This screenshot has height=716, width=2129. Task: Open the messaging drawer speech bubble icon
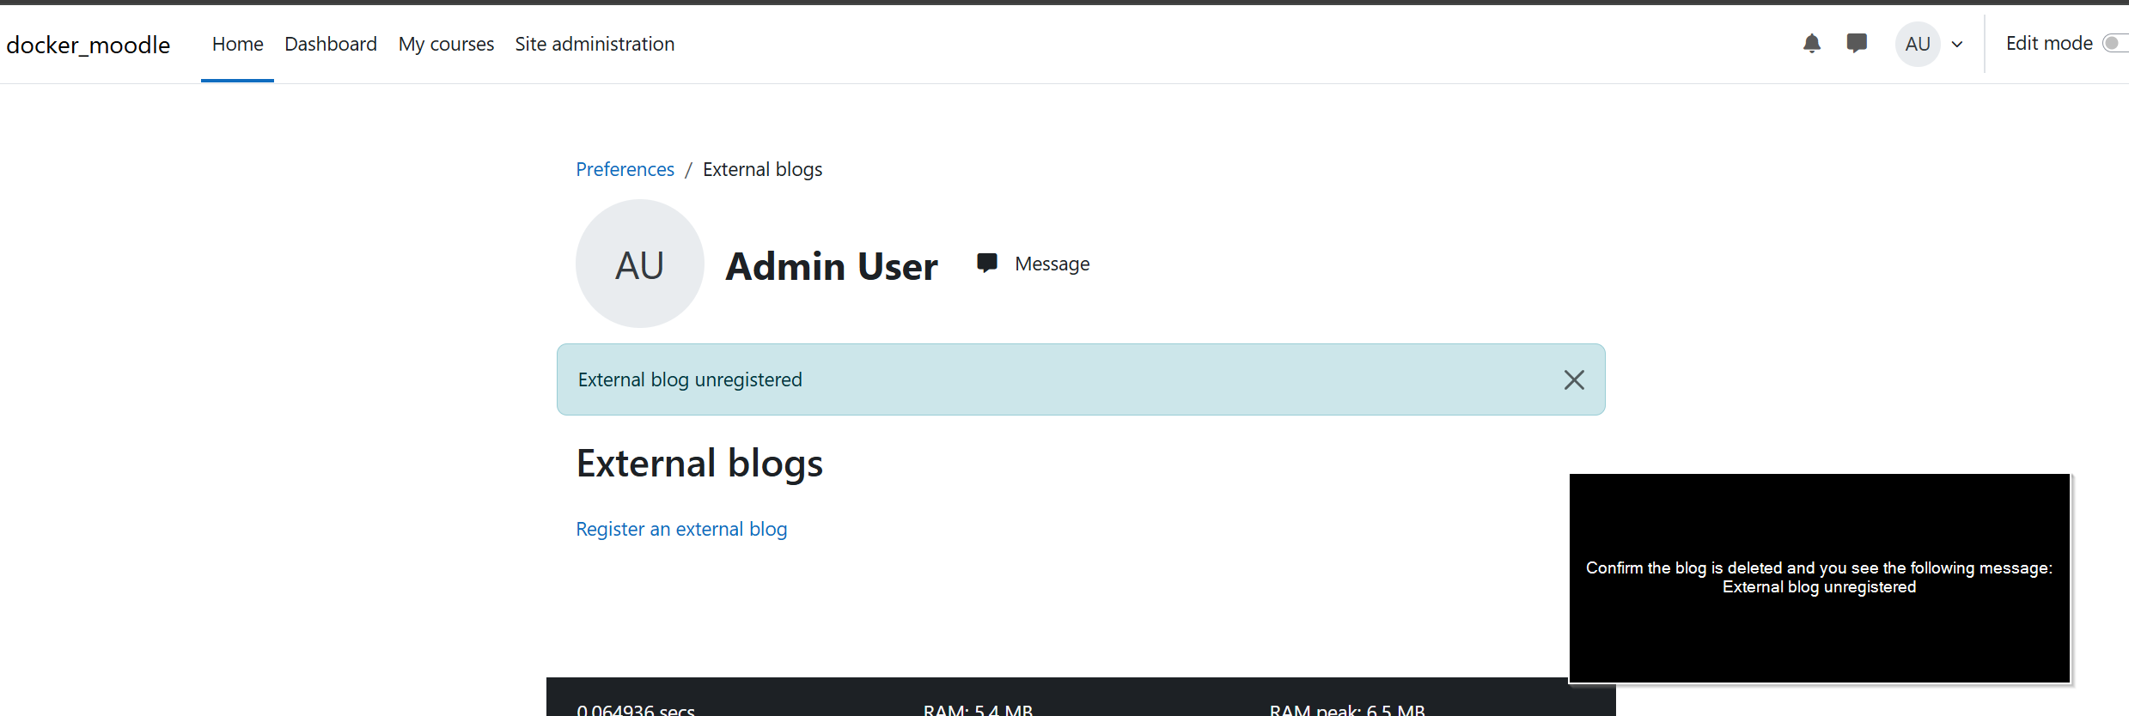1856,44
